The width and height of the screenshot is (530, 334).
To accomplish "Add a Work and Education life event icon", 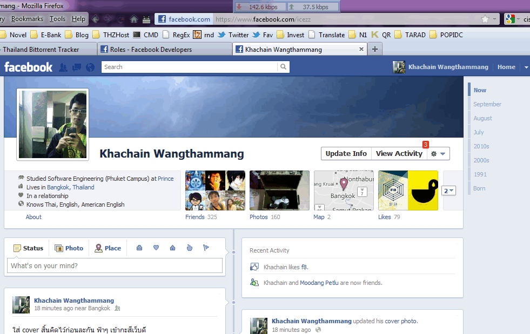I will click(139, 248).
